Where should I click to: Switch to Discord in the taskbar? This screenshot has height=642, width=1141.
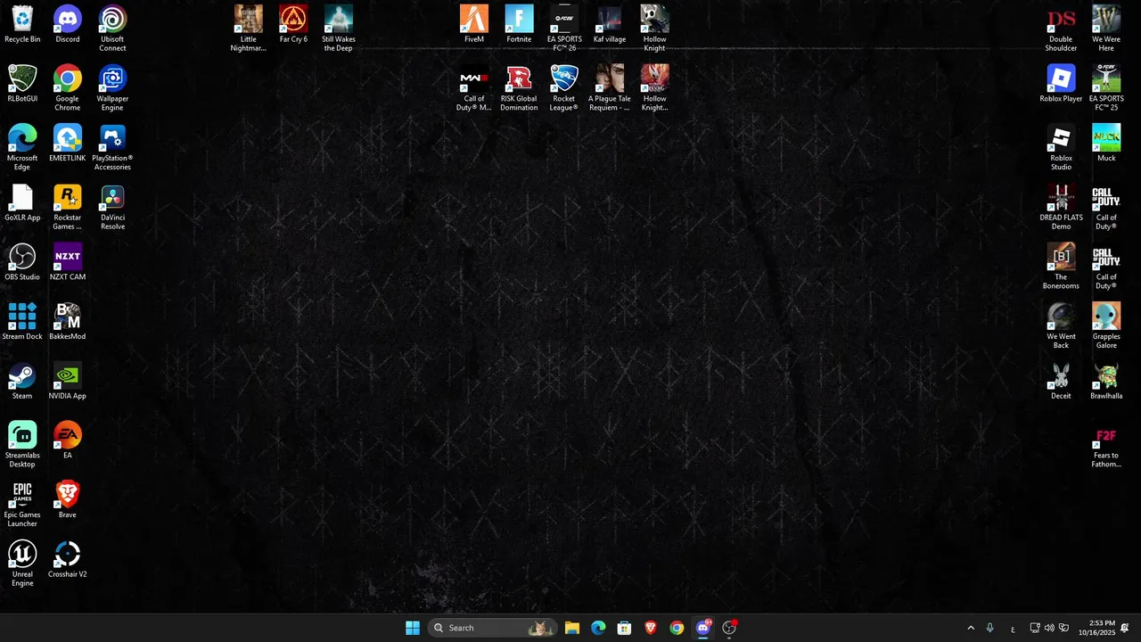(x=703, y=628)
